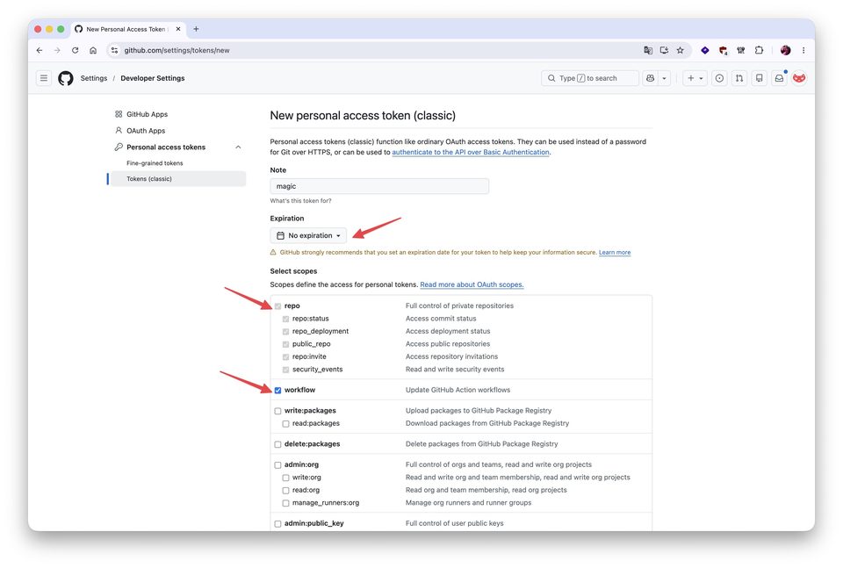This screenshot has height=568, width=843.
Task: Open a new browser tab with plus
Action: click(196, 29)
